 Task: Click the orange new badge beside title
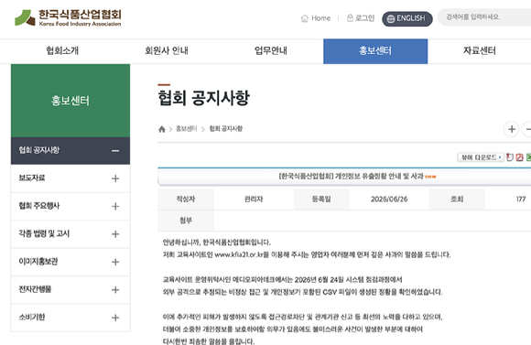tap(430, 177)
